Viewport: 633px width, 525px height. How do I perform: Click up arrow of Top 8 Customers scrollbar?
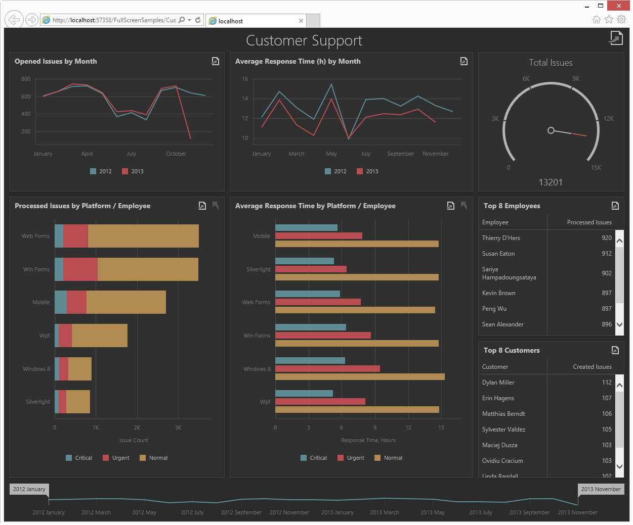click(x=619, y=385)
